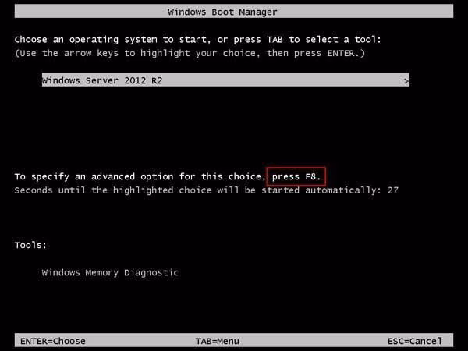This screenshot has width=468, height=351.
Task: Click the word TAB in the top prompt
Action: click(275, 40)
